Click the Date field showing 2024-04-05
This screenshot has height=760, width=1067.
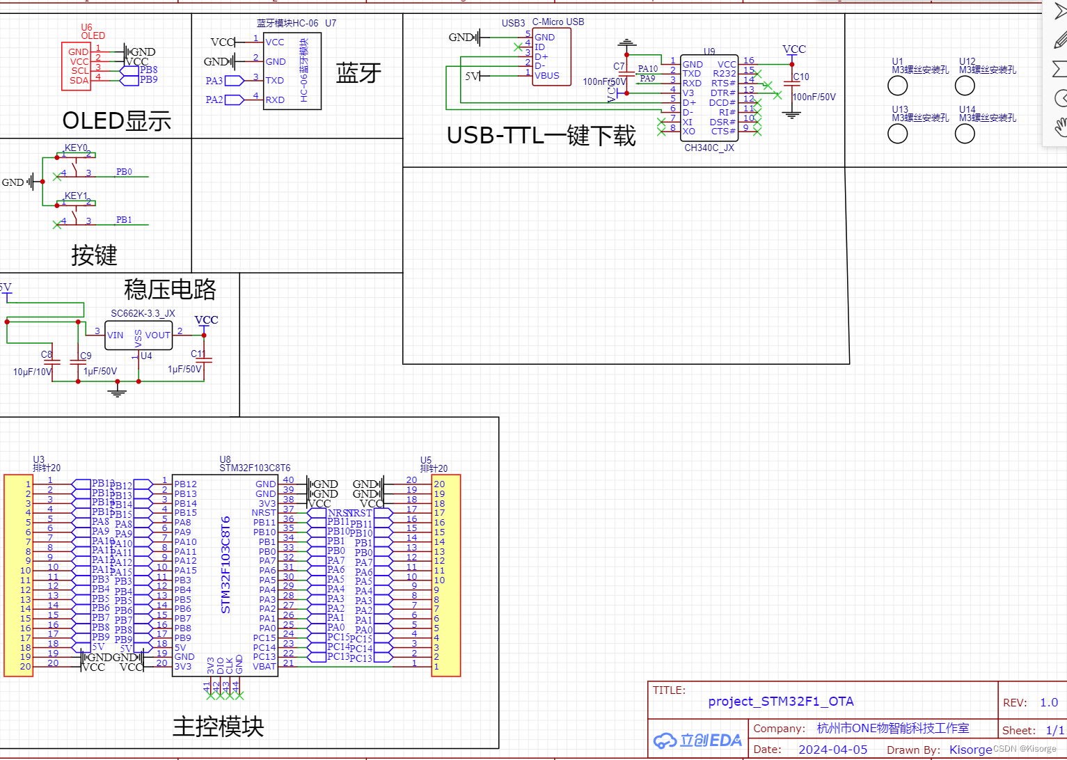(x=833, y=749)
